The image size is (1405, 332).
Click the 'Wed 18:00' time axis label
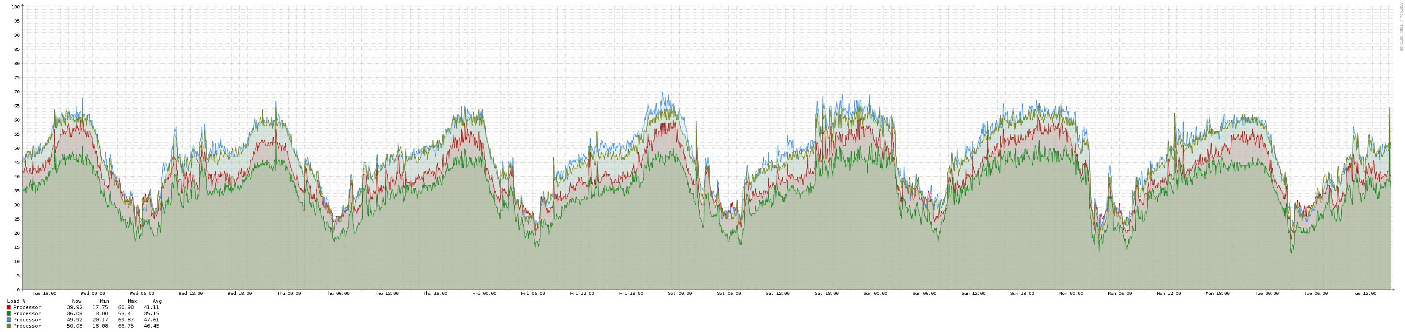pos(239,294)
